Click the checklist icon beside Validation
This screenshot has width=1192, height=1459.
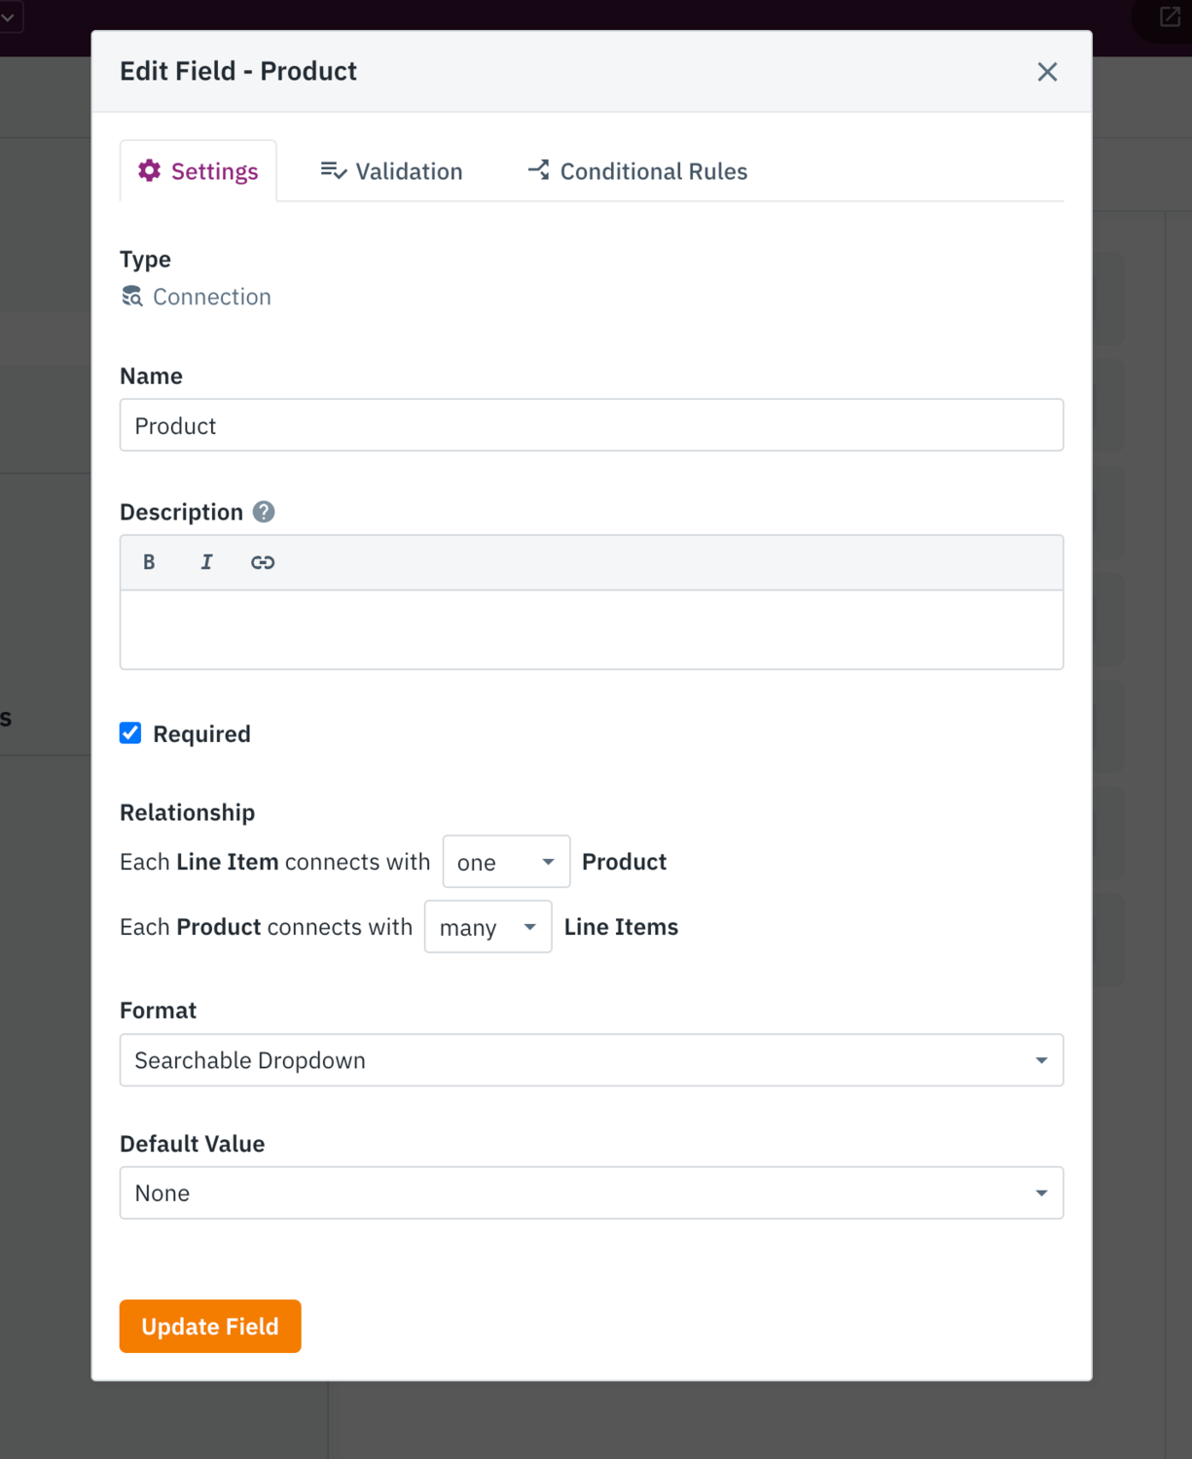332,169
